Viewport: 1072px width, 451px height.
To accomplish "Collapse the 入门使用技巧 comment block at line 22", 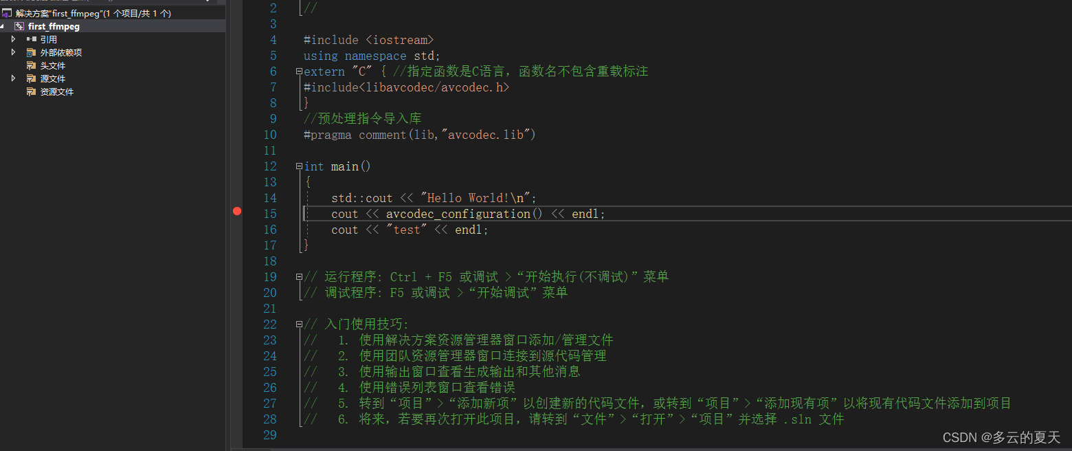I will 299,324.
